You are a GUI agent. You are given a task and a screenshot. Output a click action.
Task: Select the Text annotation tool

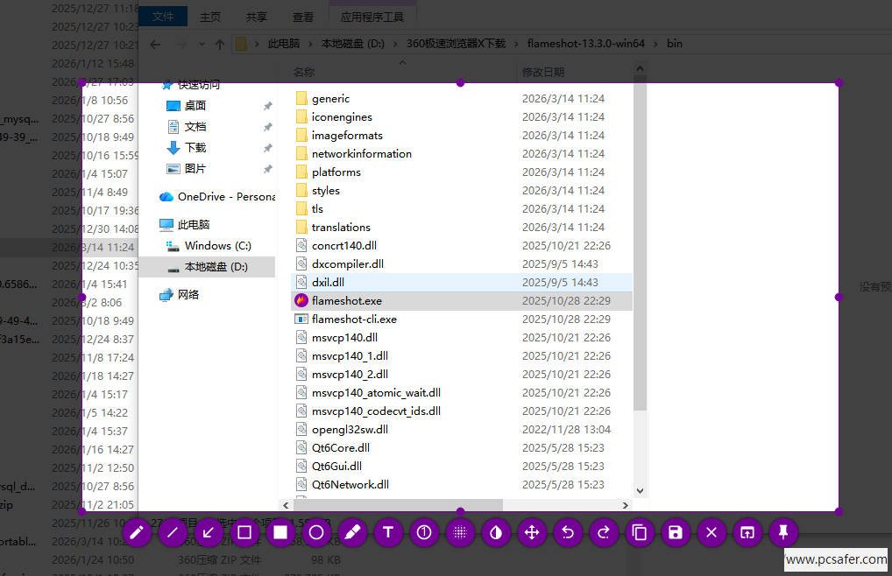tap(388, 532)
